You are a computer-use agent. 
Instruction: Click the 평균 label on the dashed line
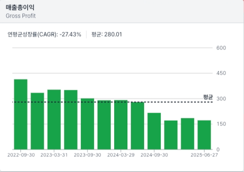pos(208,97)
